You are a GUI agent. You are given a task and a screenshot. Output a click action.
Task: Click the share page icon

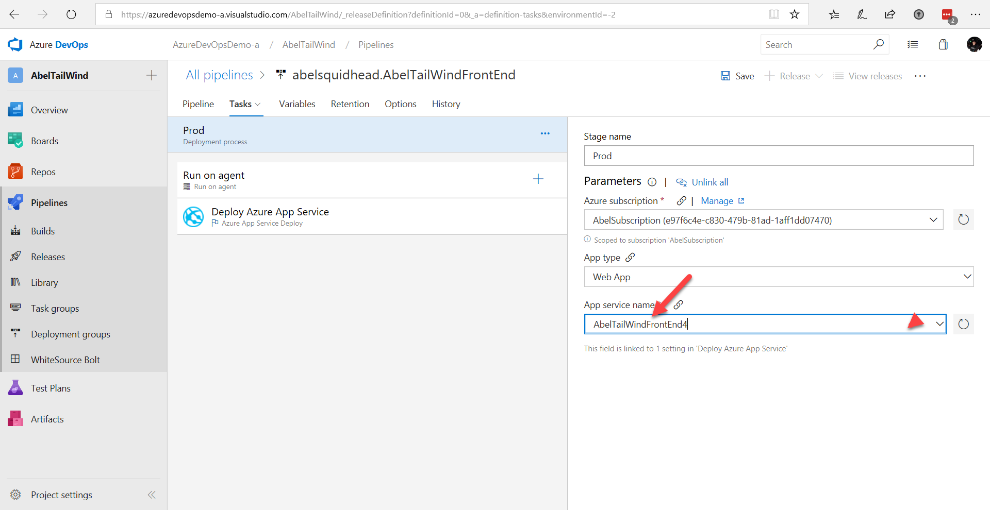pyautogui.click(x=890, y=14)
